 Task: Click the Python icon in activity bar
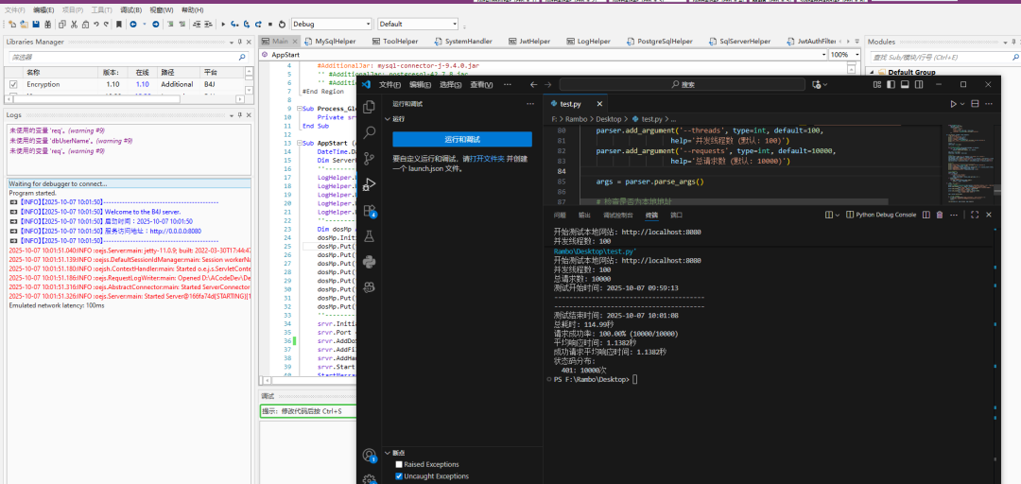[370, 262]
